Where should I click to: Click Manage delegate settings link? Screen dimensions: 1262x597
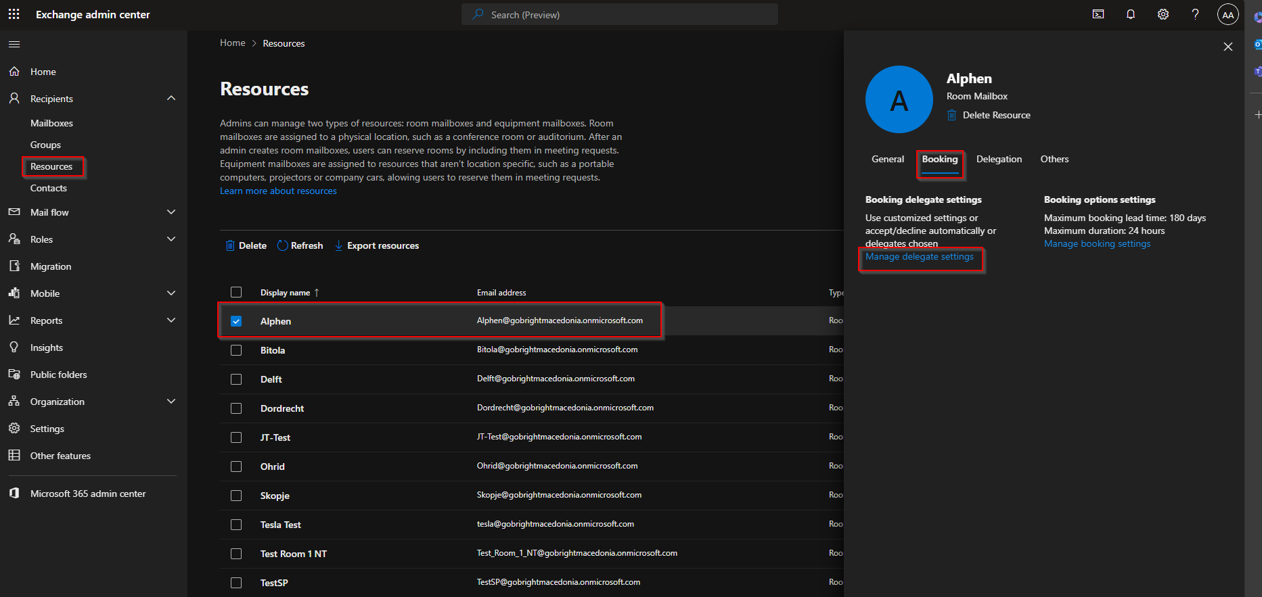pyautogui.click(x=920, y=256)
